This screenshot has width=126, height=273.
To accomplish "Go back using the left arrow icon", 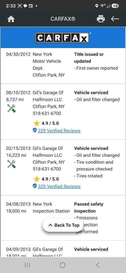I will (x=115, y=19).
